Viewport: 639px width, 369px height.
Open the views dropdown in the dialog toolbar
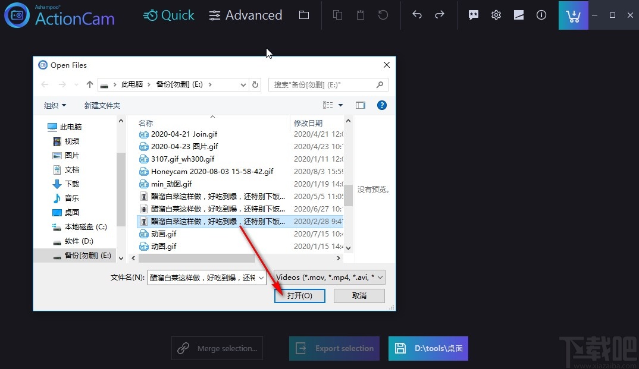click(331, 105)
